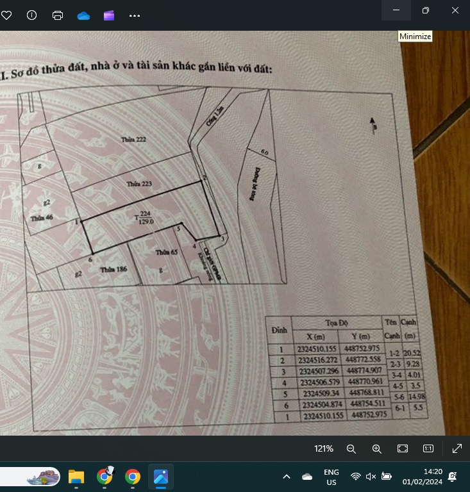Viewport: 470px width, 492px height.
Task: Click the 'Thửa 186' parcel label
Action: [113, 270]
